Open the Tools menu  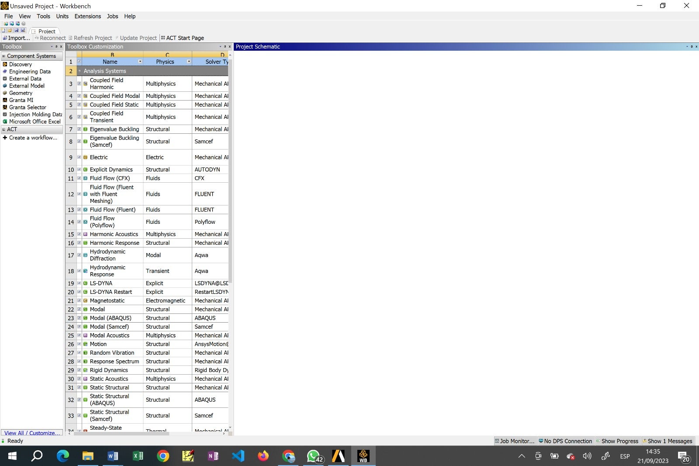(x=43, y=16)
